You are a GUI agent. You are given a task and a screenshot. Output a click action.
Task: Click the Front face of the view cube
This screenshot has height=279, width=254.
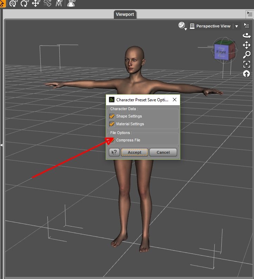pos(221,52)
